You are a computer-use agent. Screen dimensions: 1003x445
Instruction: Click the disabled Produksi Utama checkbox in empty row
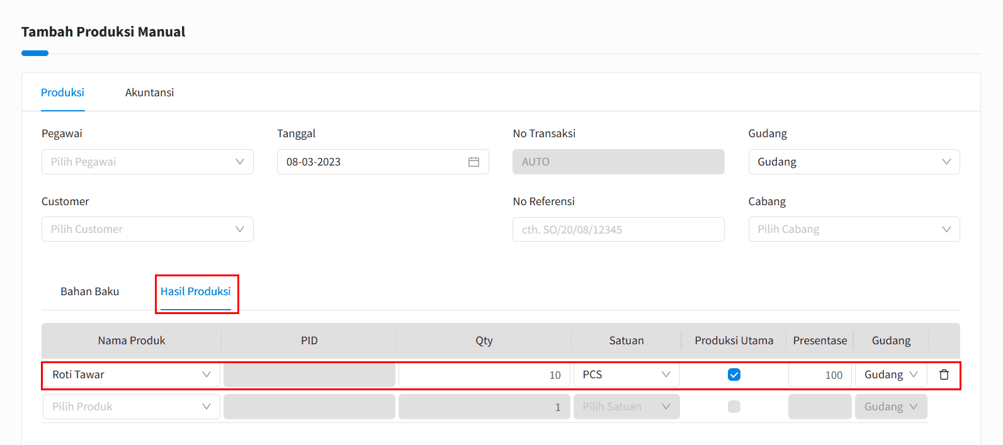pyautogui.click(x=734, y=407)
